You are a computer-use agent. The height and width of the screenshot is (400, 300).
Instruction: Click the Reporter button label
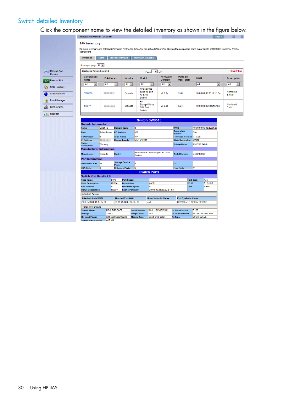coord(54,114)
